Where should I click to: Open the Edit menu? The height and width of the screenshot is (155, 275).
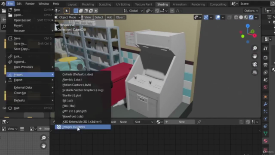(19, 4)
